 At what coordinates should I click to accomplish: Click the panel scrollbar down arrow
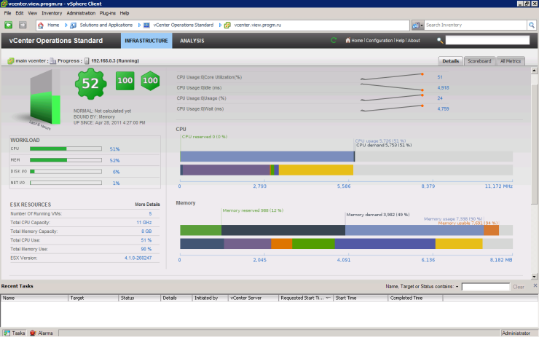click(534, 276)
